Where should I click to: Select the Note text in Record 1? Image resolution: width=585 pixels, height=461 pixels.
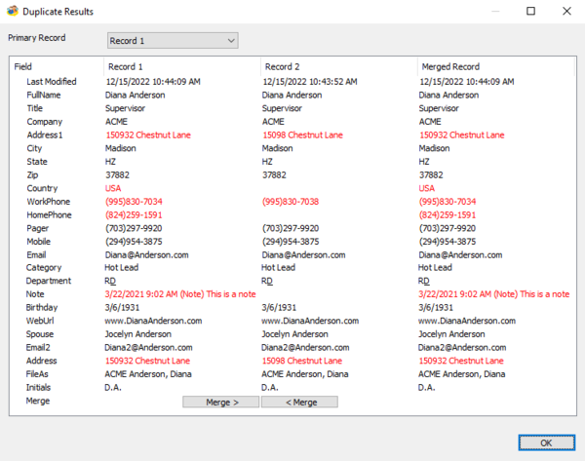[180, 294]
